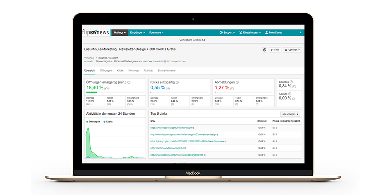This screenshot has width=391, height=195.
Task: Open the Support dropdown menu
Action: (227, 33)
